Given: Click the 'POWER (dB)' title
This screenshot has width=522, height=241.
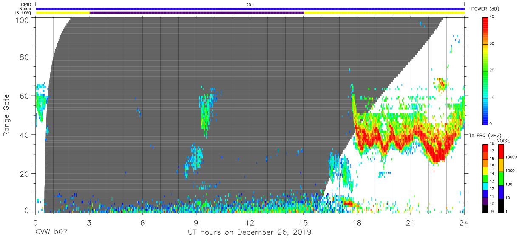Looking at the screenshot, I should pyautogui.click(x=485, y=9).
